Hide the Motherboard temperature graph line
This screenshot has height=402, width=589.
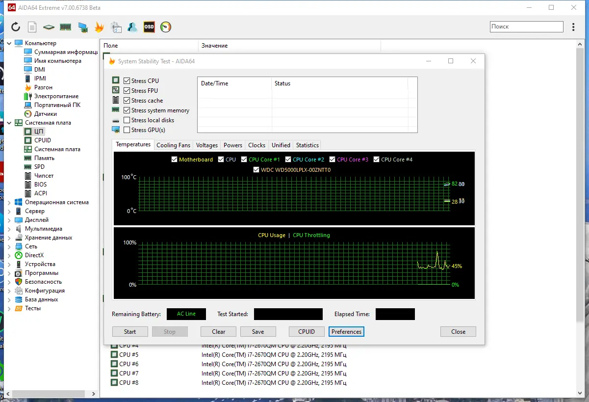[174, 160]
